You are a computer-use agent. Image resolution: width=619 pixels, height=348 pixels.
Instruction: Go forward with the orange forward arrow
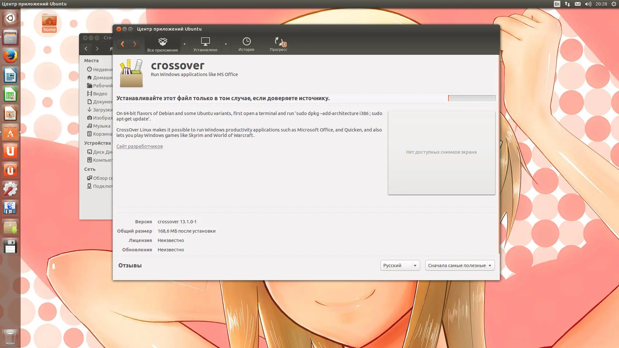[134, 44]
